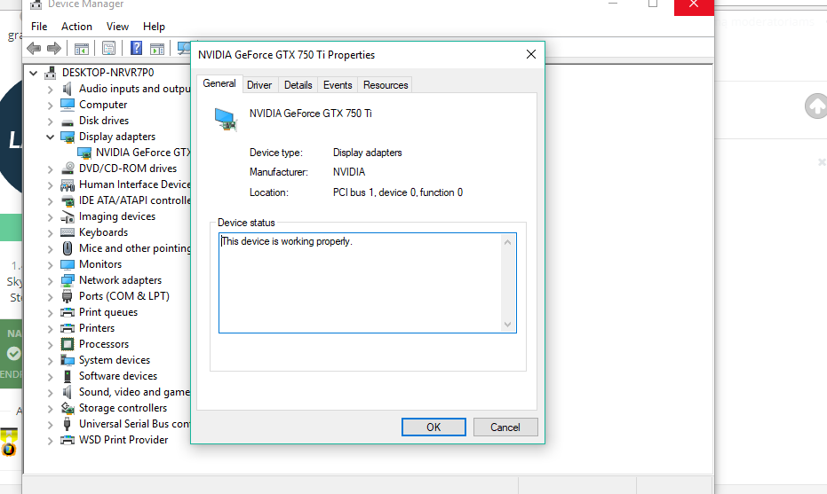Click the Device type value Display adapters

pyautogui.click(x=367, y=153)
